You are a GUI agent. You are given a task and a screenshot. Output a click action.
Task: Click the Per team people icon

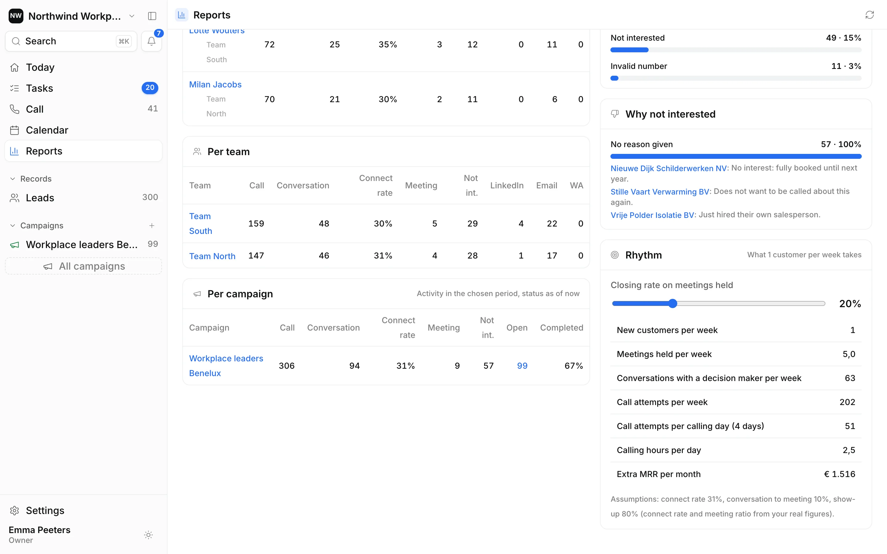tap(197, 152)
